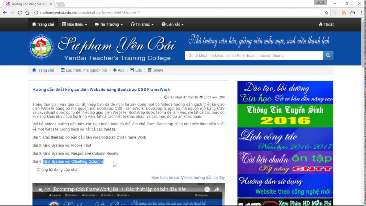Expand the Giới thiệu dropdown menu
The height and width of the screenshot is (206, 366).
[x=75, y=24]
